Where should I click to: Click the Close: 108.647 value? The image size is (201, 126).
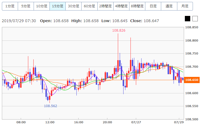(x=144, y=21)
